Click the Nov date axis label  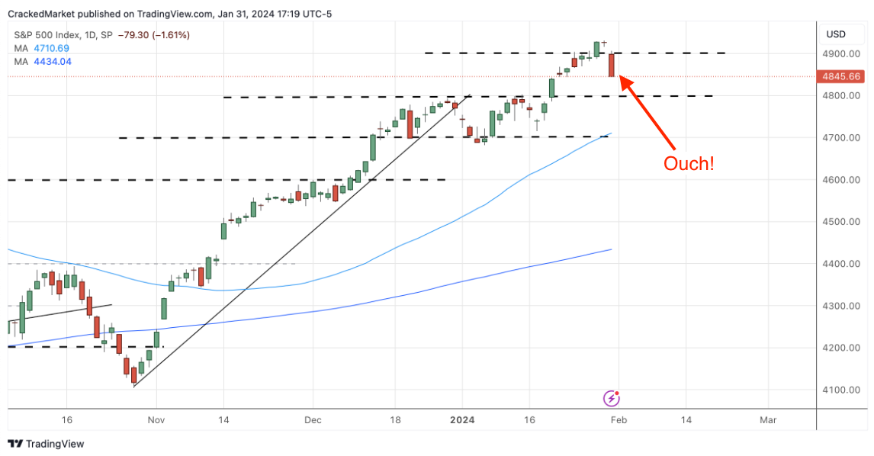point(156,419)
